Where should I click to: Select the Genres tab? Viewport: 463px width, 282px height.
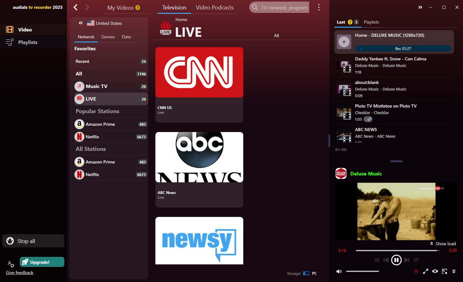click(x=108, y=37)
